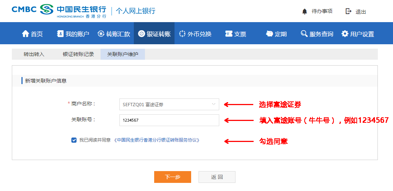Viewport: 393px width, 191px height.
Task: Click 个人网上银行 header title
Action: click(135, 11)
